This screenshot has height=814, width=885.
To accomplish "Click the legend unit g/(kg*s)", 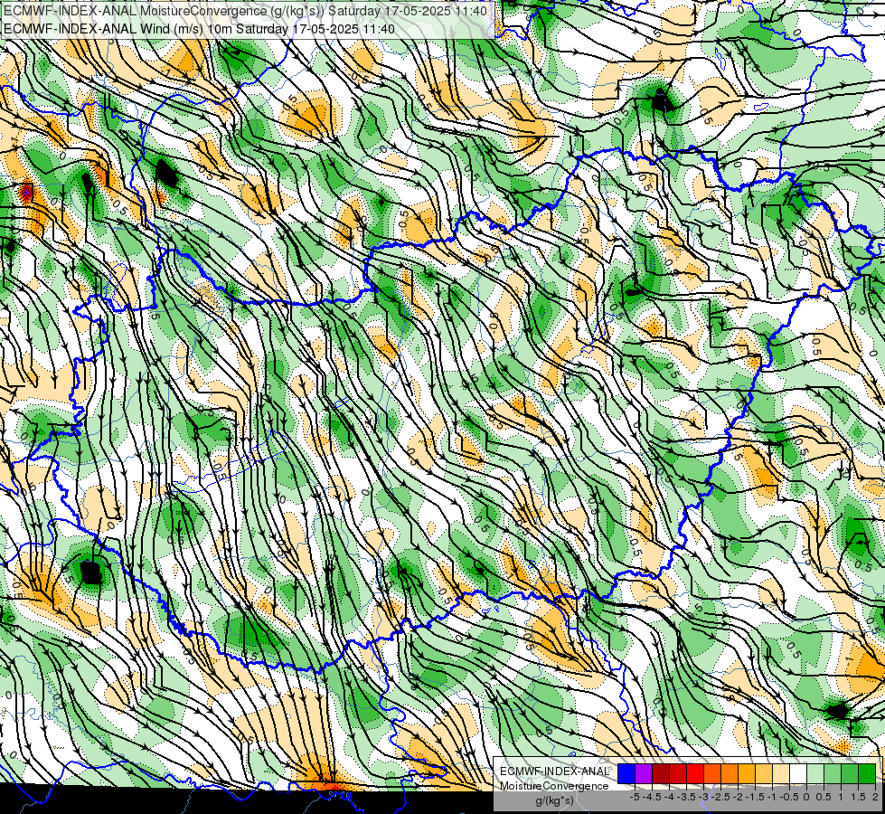I will click(554, 800).
